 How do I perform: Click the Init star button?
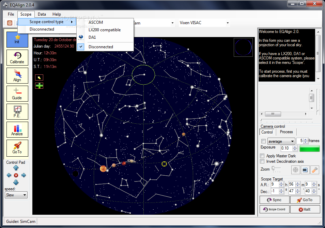pyautogui.click(x=17, y=39)
